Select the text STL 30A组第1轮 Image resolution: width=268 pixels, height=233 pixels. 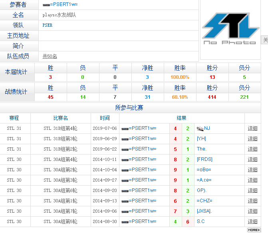(x=60, y=201)
